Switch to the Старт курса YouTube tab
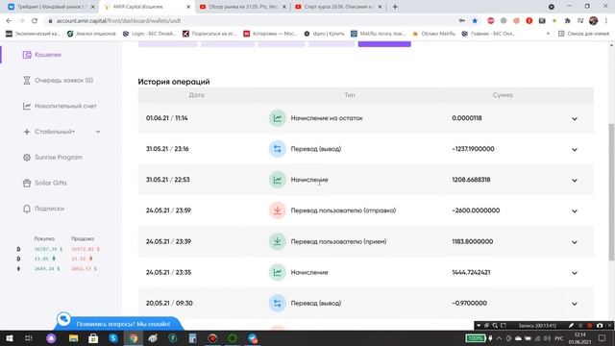Screen dimensions: 615x346 (338, 7)
